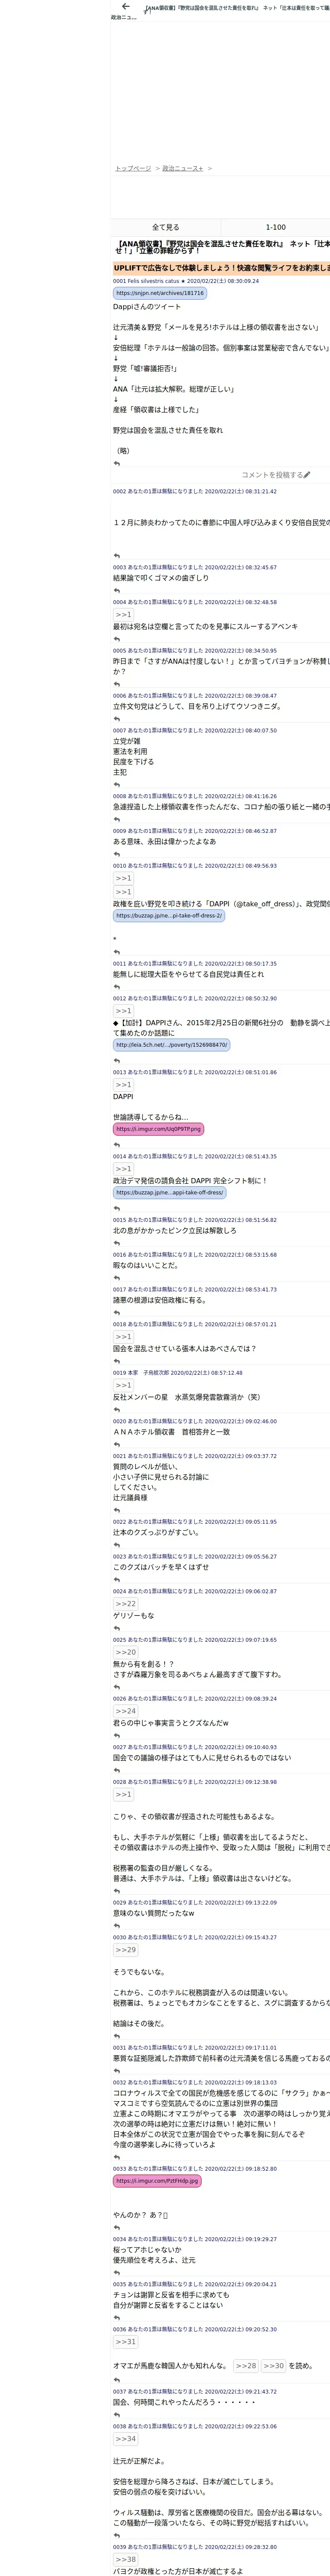Open the snjpn.net/archives/181716 link

pyautogui.click(x=160, y=293)
